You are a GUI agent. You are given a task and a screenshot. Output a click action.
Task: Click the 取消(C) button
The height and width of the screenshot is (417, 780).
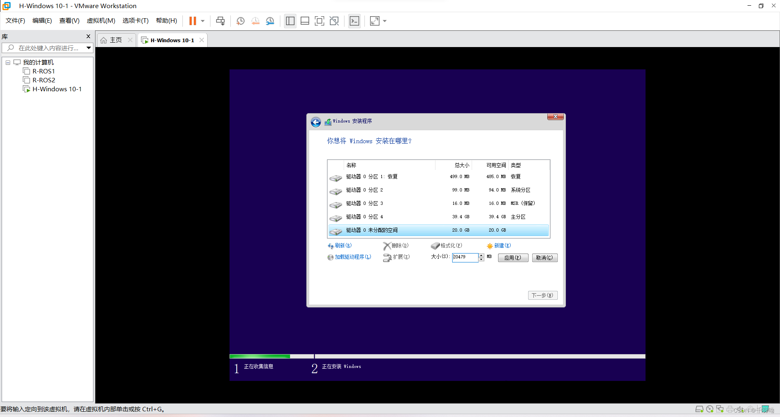pyautogui.click(x=544, y=258)
